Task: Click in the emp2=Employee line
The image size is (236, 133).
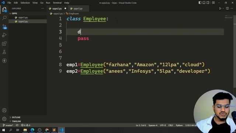Action: click(138, 71)
